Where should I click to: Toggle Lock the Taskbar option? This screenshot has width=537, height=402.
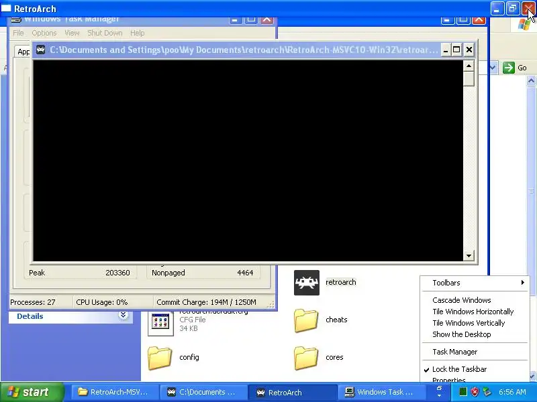click(475, 369)
